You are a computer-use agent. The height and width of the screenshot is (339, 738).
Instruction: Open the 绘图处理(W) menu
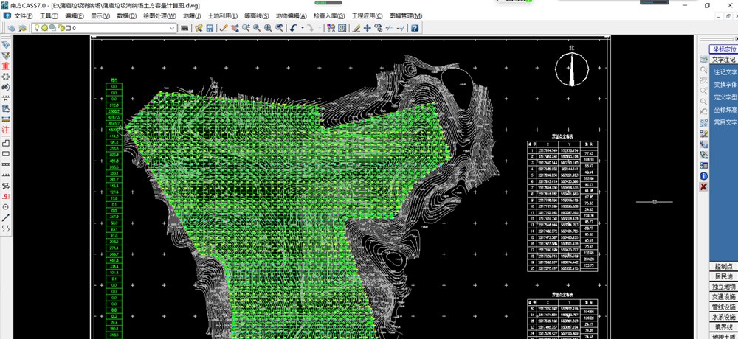[159, 15]
